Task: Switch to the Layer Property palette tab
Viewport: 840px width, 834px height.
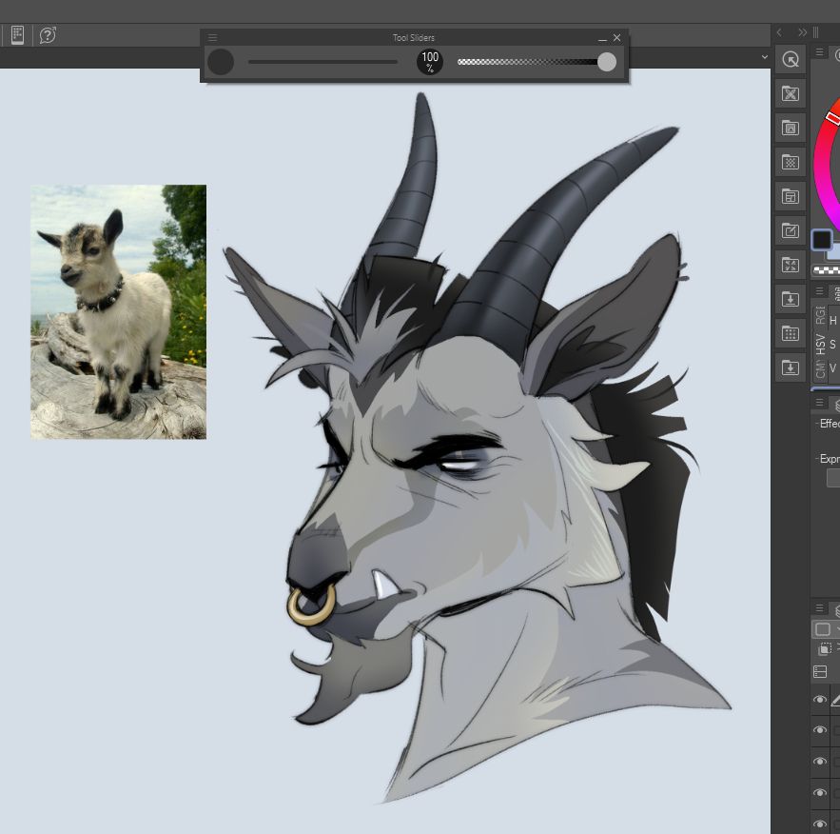Action: point(837,405)
